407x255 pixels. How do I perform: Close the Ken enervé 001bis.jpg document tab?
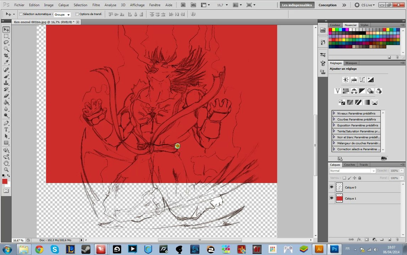tap(78, 22)
